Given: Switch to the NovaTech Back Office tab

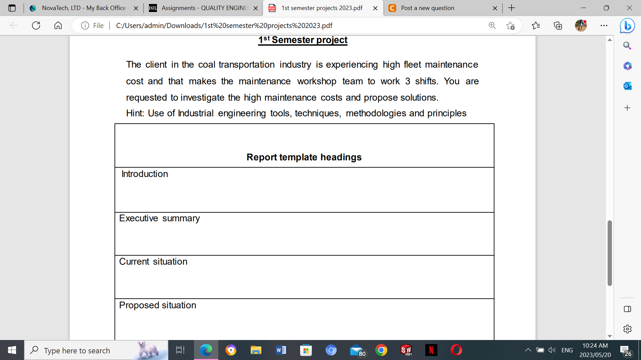Looking at the screenshot, I should click(x=80, y=8).
